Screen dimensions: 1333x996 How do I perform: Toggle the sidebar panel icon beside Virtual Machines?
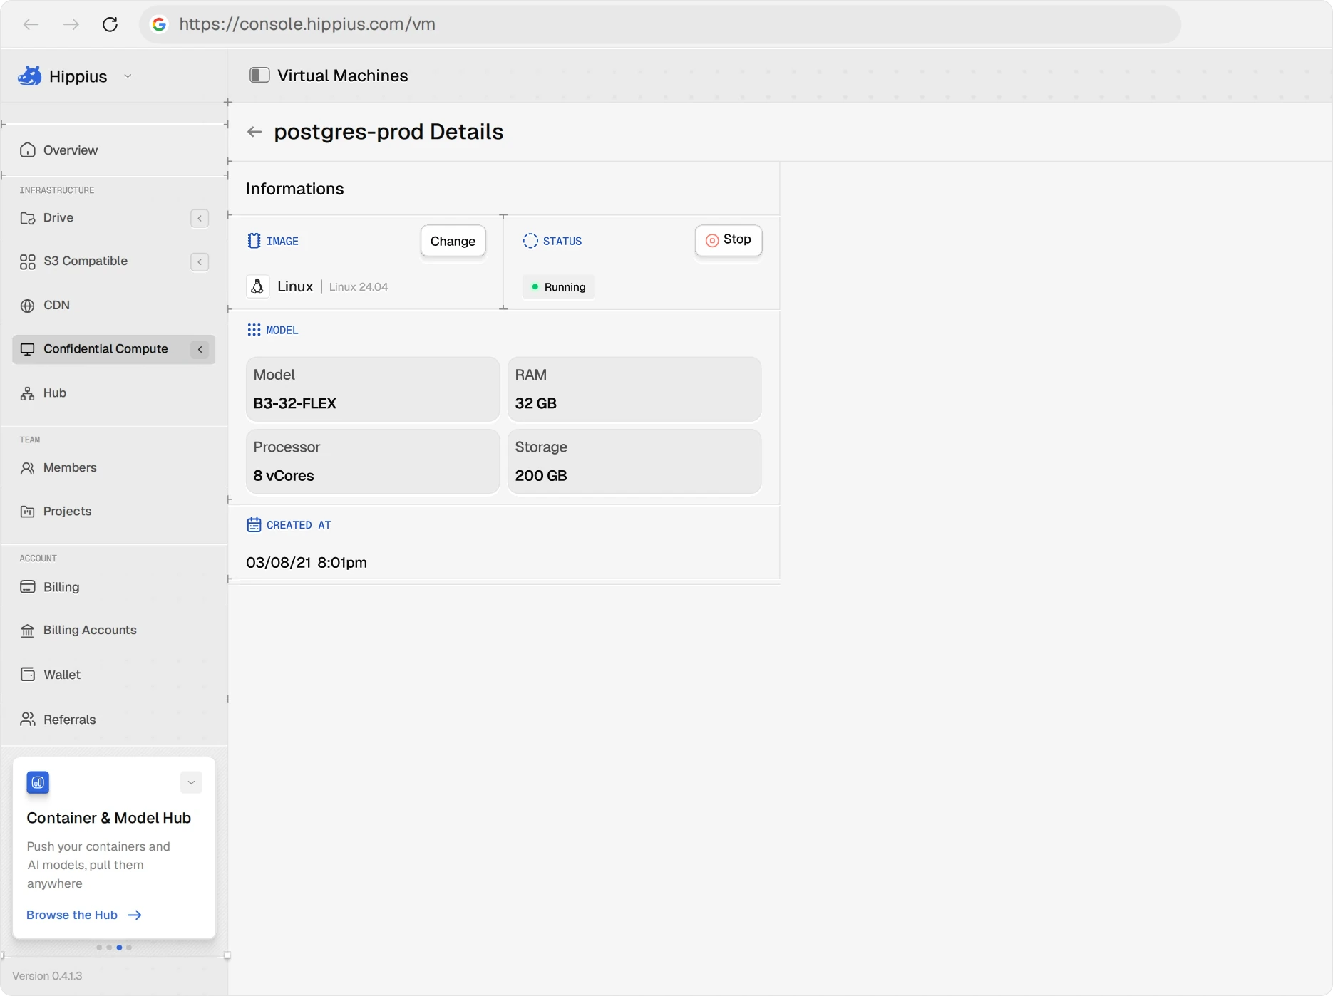pyautogui.click(x=259, y=75)
